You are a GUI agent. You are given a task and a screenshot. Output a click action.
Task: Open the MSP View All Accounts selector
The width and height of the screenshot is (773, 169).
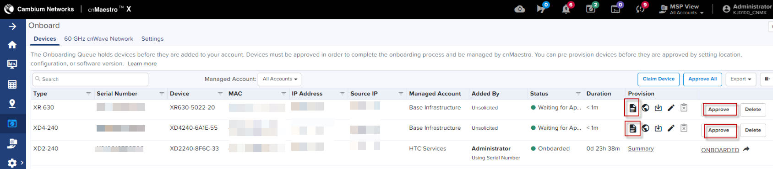[x=681, y=9]
